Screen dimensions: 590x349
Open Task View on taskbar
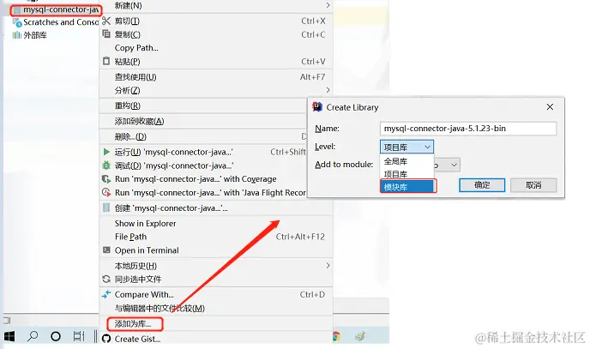[x=79, y=336]
